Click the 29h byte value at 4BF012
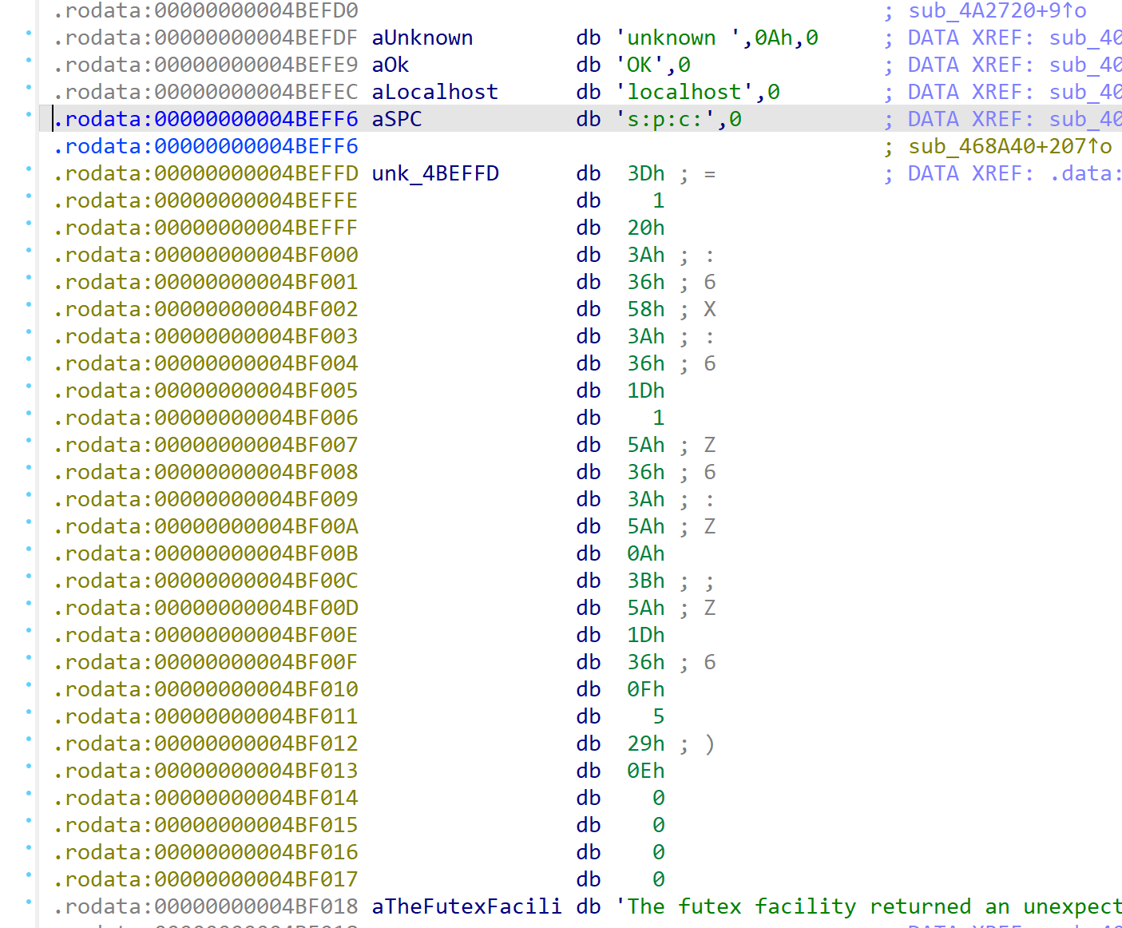This screenshot has width=1122, height=928. (645, 744)
